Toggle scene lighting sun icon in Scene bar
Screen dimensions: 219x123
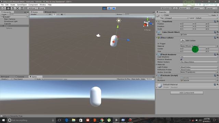(x=54, y=14)
